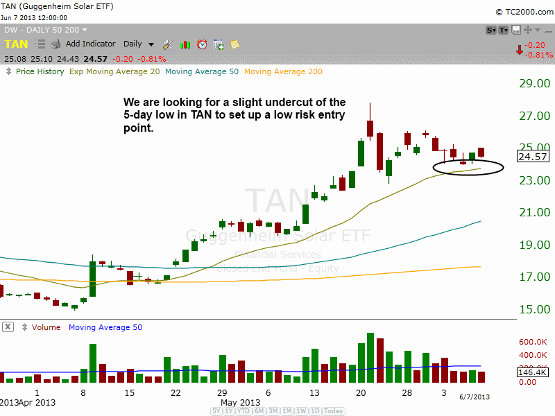
Task: Click the © TC2000.com credit text
Action: [x=524, y=12]
